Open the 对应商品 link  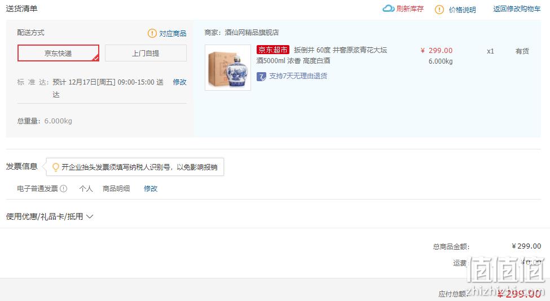[173, 34]
